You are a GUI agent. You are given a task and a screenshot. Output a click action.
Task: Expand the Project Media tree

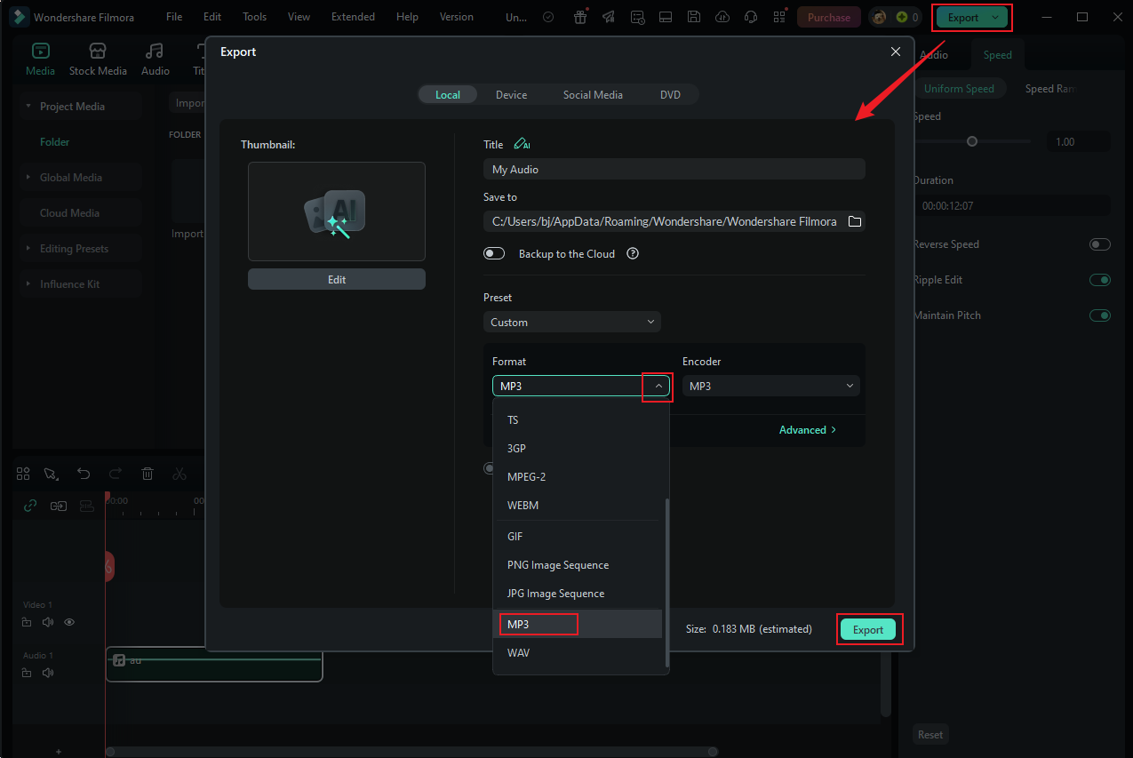tap(29, 107)
